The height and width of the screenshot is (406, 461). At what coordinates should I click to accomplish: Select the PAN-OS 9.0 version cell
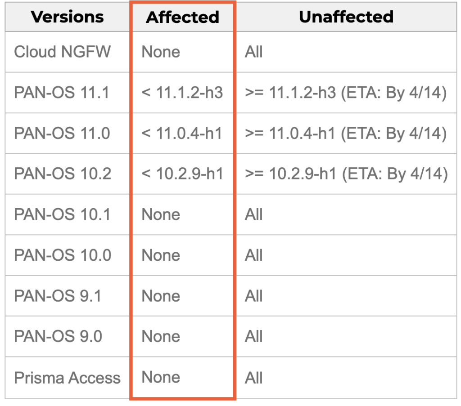tap(58, 336)
